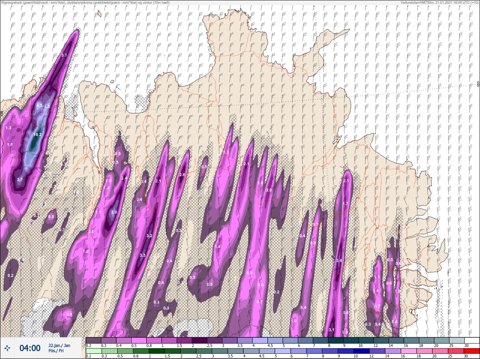Select lower legend dark green swatch starting at 1
480x359 pixels.
click(x=157, y=351)
